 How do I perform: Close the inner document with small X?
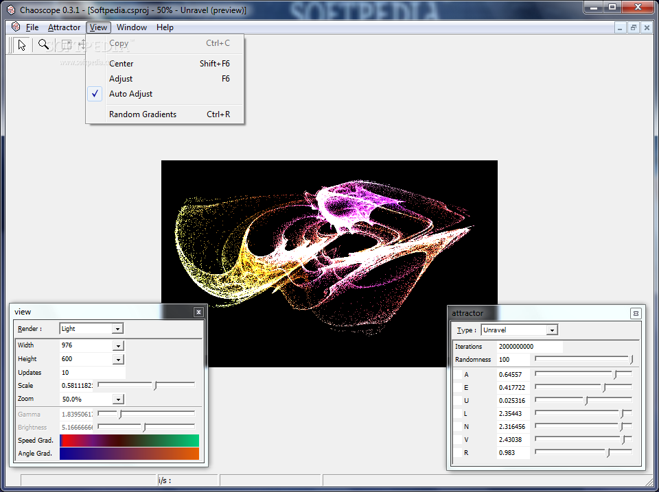[x=647, y=27]
